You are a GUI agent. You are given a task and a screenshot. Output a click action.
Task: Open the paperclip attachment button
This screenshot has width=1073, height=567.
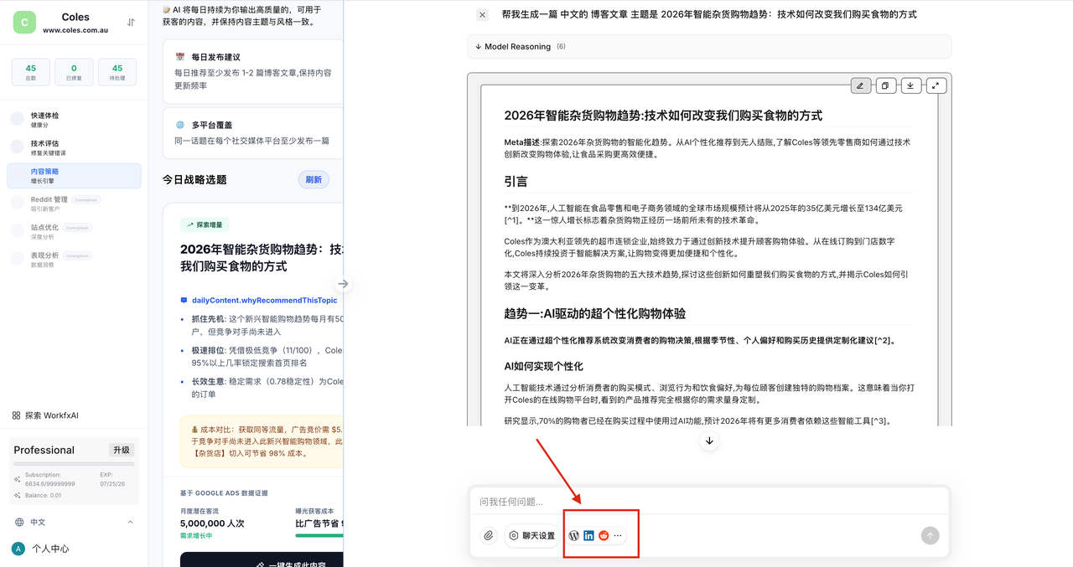click(489, 535)
